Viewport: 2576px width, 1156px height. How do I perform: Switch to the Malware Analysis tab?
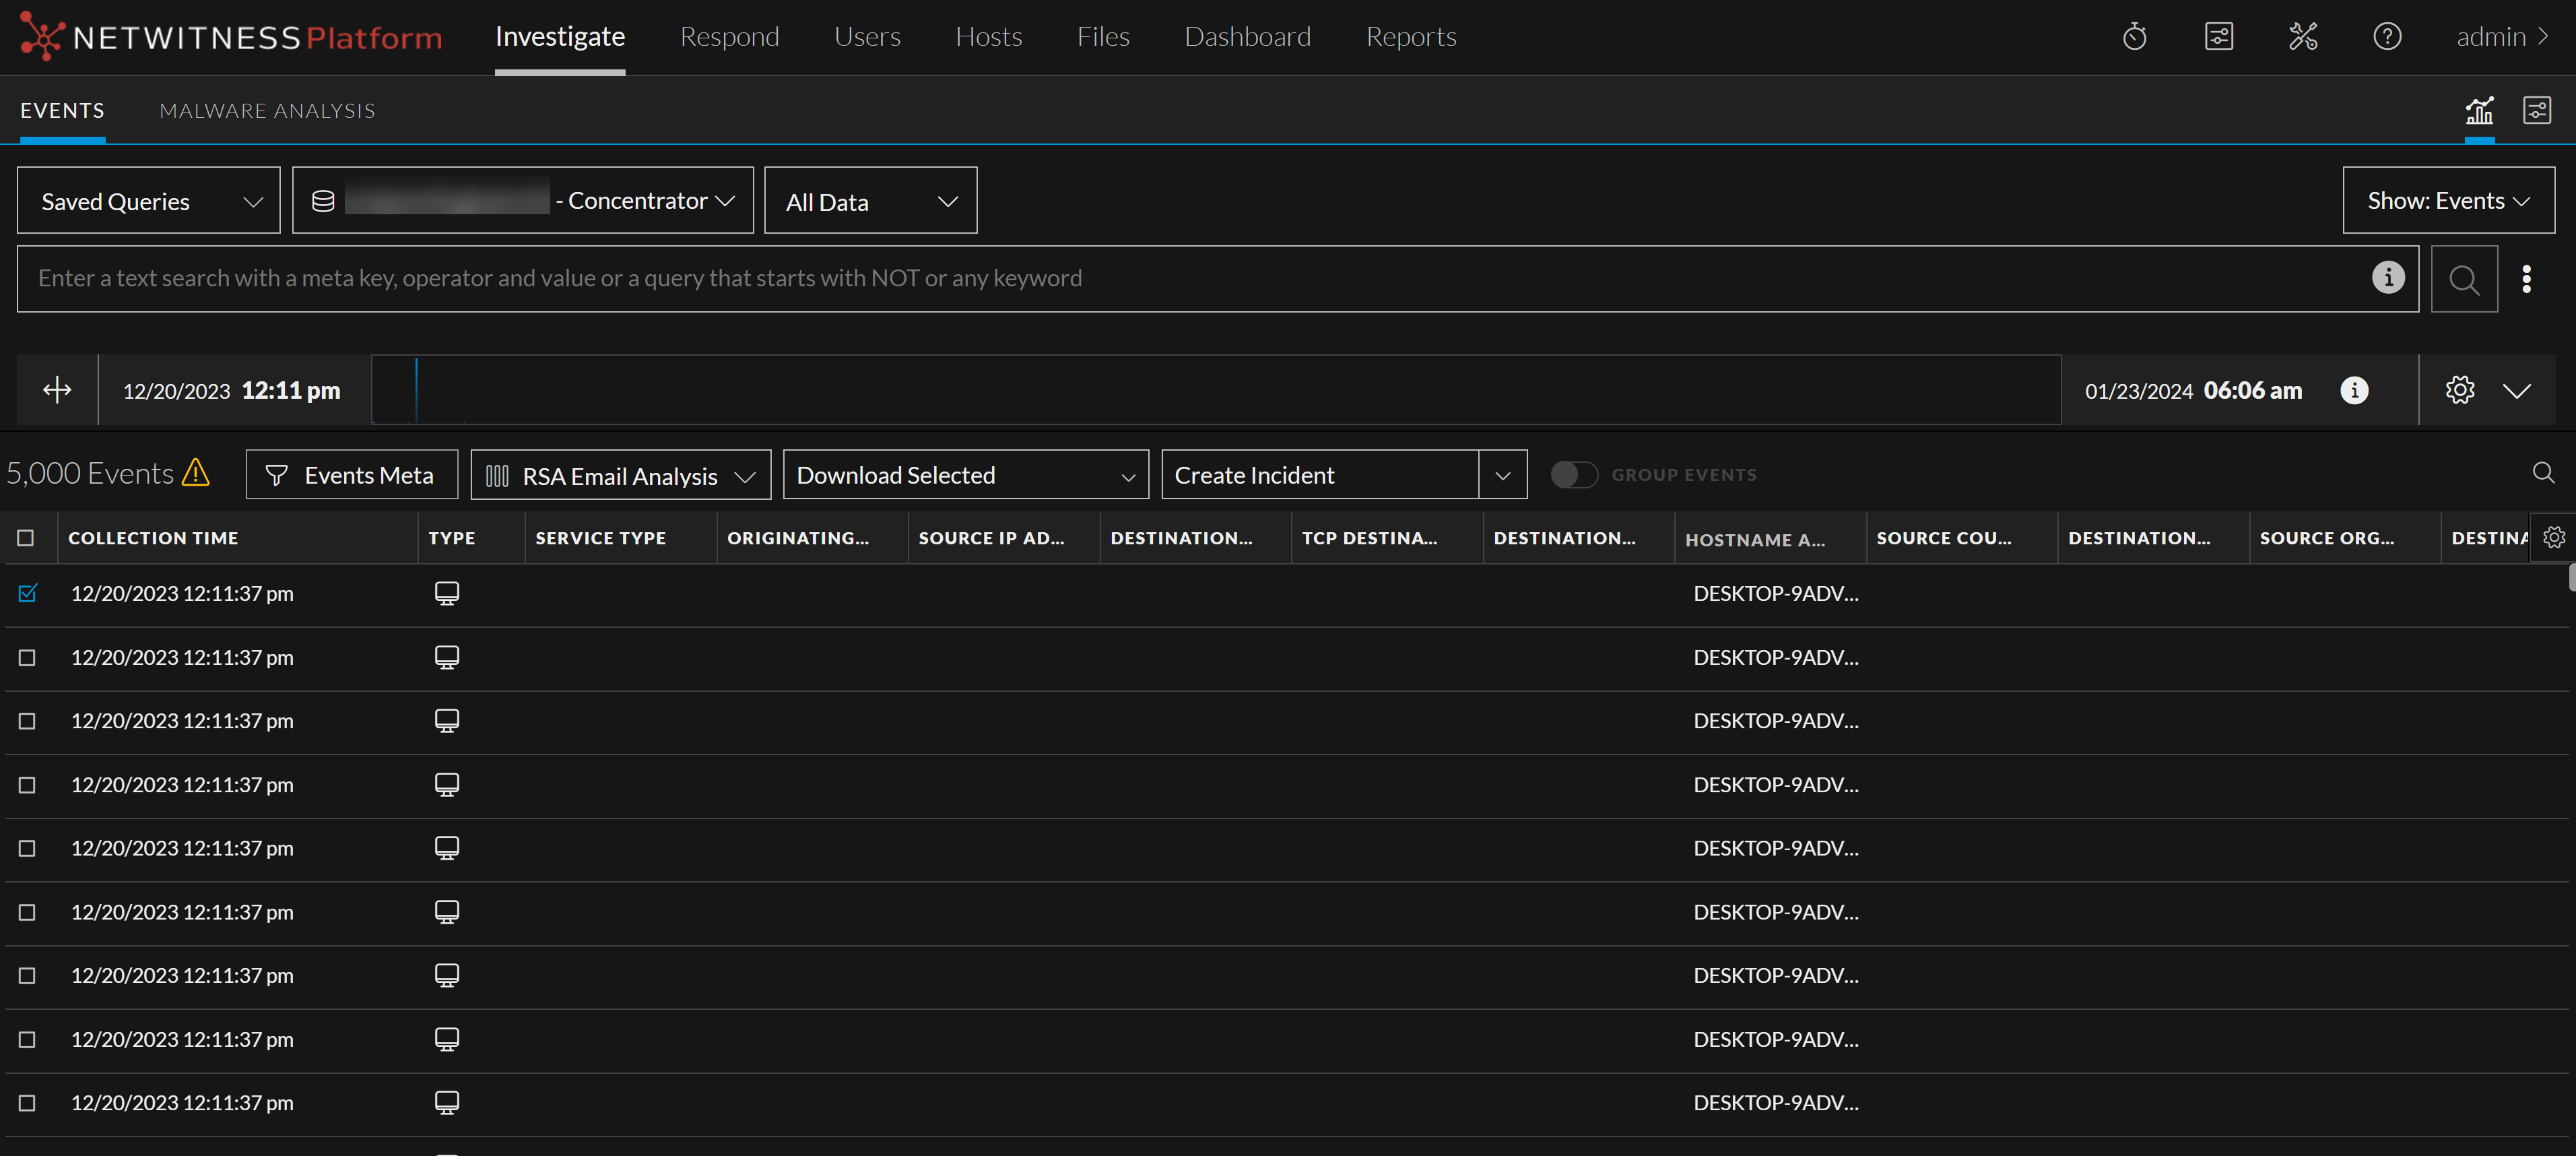tap(267, 111)
